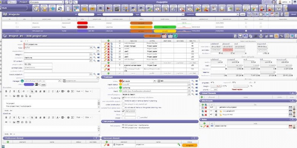Screen dimensions: 297x148
Task: Delete project manager allocation with red X
Action: click(x=109, y=46)
